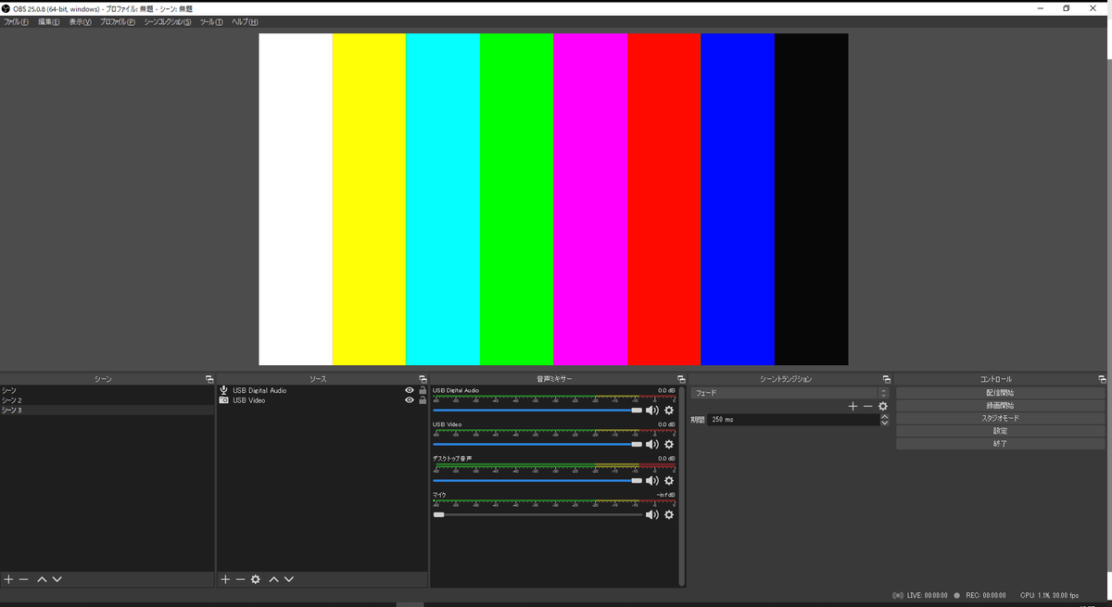Move selected scene up in the list
This screenshot has height=607, width=1112.
(x=42, y=579)
